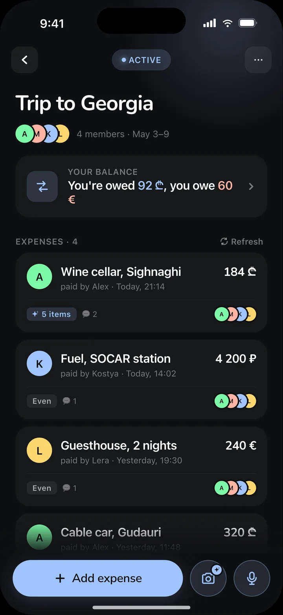Image resolution: width=283 pixels, height=615 pixels.
Task: Open comments on Guesthouse expense
Action: (70, 488)
